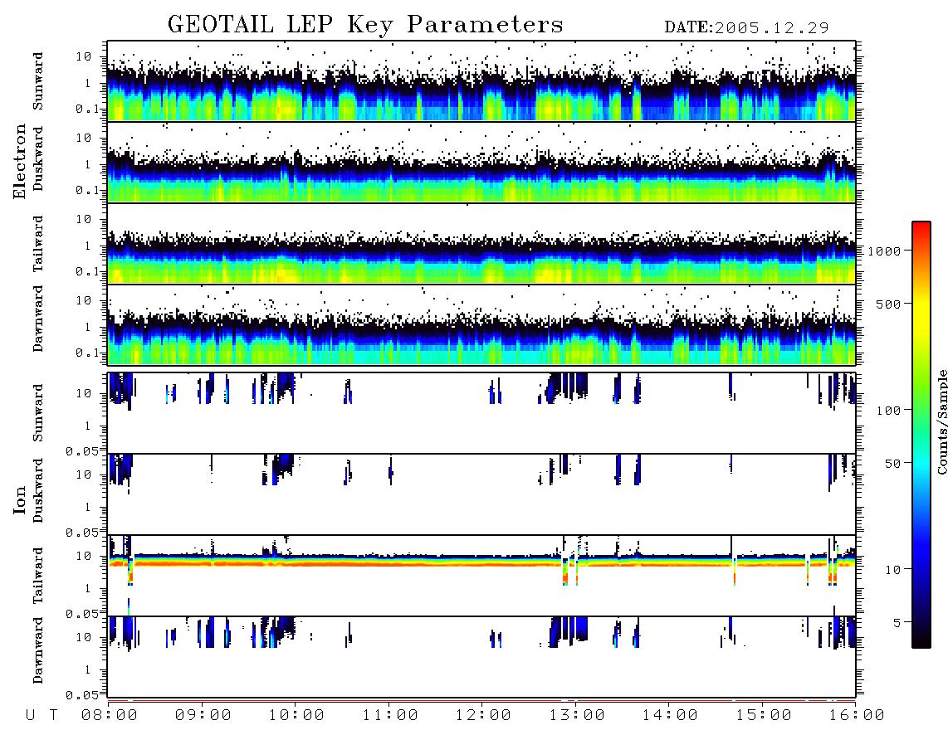Viewport: 948px width, 730px height.
Task: Click the 1000 colorbar tick value
Action: [x=885, y=251]
